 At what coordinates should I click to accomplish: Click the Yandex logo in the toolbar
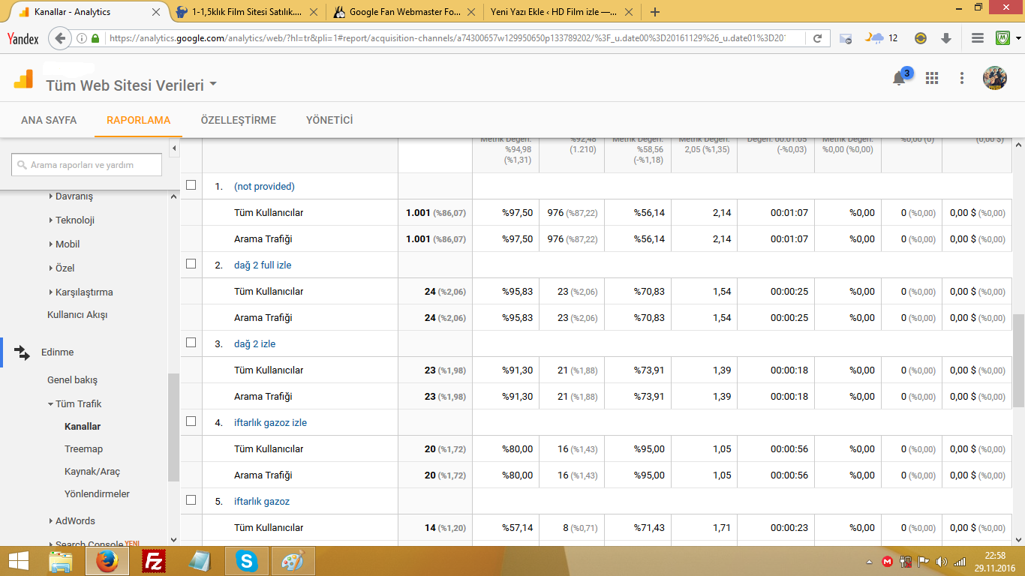coord(23,38)
